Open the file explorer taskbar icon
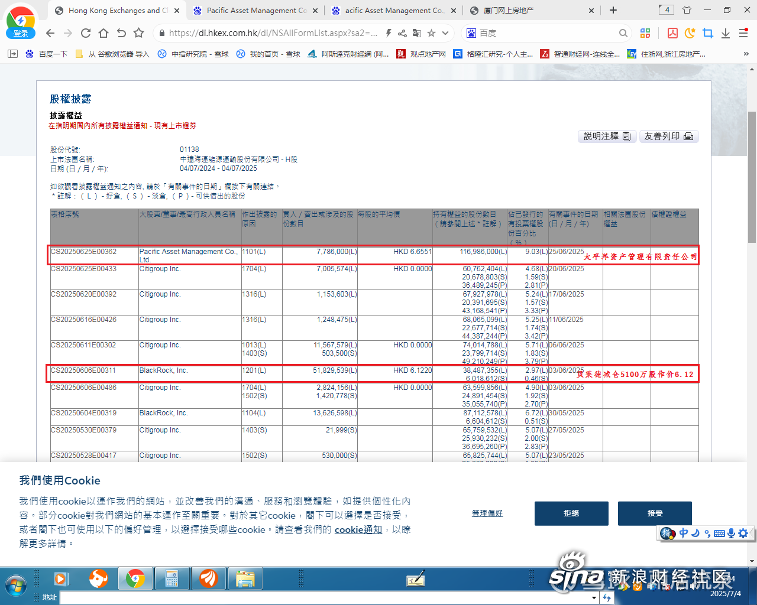 coord(245,579)
